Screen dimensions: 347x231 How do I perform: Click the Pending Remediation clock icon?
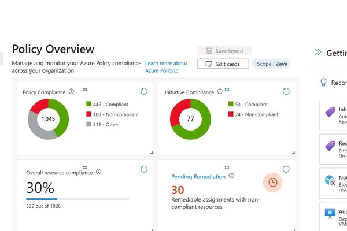point(272,182)
